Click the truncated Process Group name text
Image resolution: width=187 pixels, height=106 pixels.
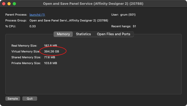click(x=69, y=20)
